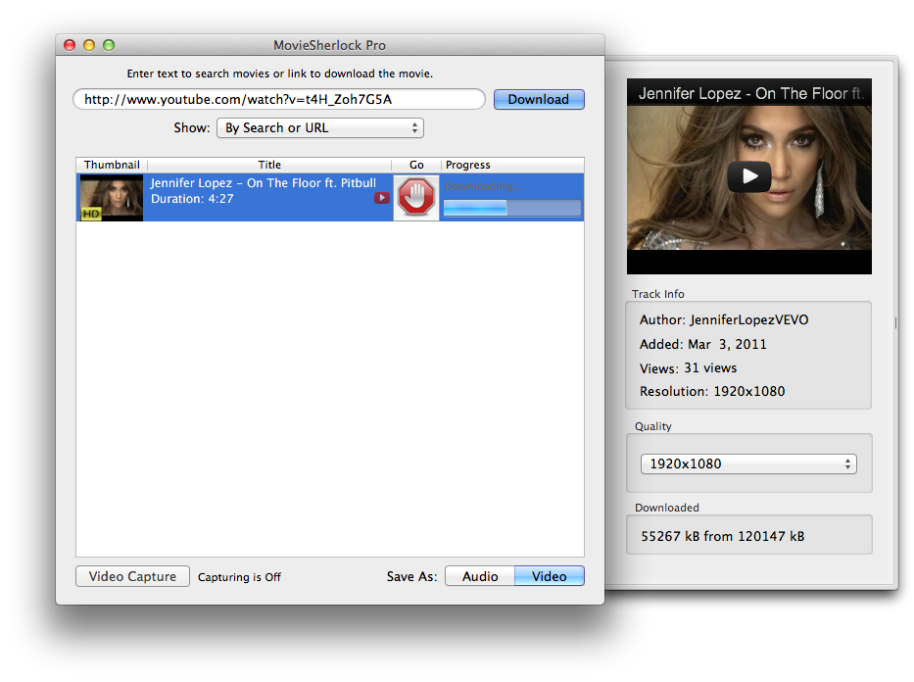Stop the download with the red hand icon
Image resolution: width=914 pixels, height=682 pixels.
point(416,197)
